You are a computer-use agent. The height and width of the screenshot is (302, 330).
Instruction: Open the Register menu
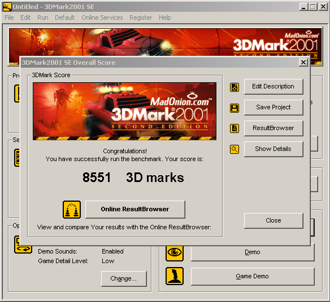pos(141,17)
